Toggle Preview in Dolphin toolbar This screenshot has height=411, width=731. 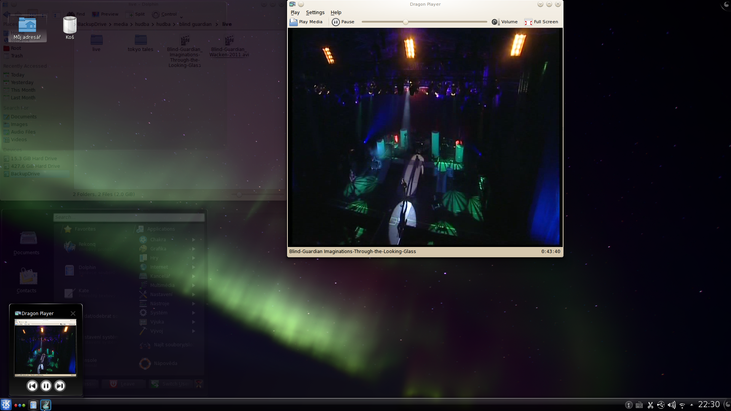[105, 14]
